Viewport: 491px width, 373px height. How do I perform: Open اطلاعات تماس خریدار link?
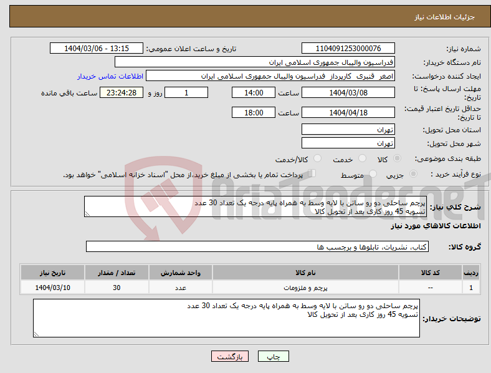[x=110, y=76]
